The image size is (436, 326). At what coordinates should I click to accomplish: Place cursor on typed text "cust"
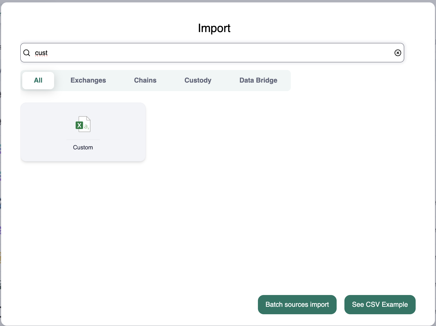pos(41,53)
